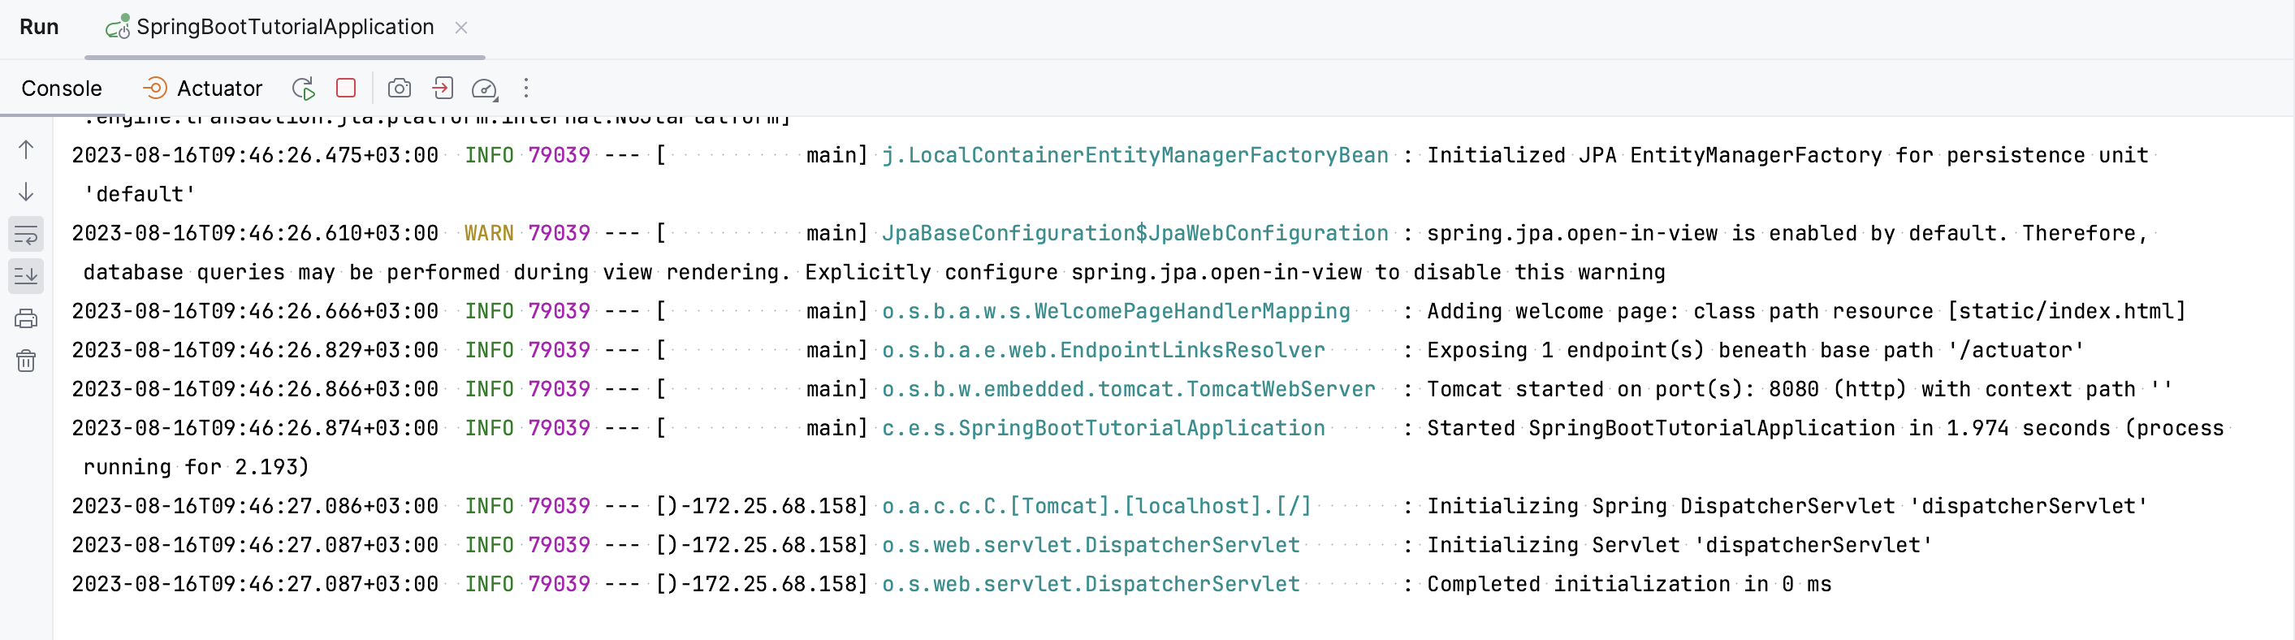2295x640 pixels.
Task: Open the TomcatWebServer logger entry
Action: point(1129,389)
